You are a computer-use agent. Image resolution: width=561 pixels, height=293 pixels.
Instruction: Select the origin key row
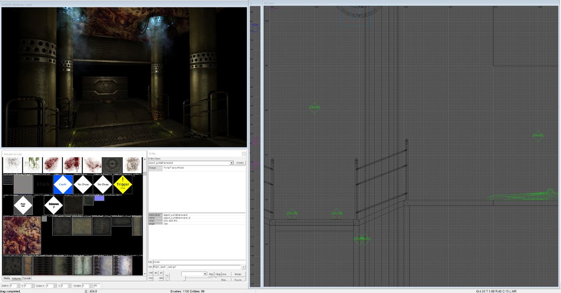pyautogui.click(x=197, y=221)
